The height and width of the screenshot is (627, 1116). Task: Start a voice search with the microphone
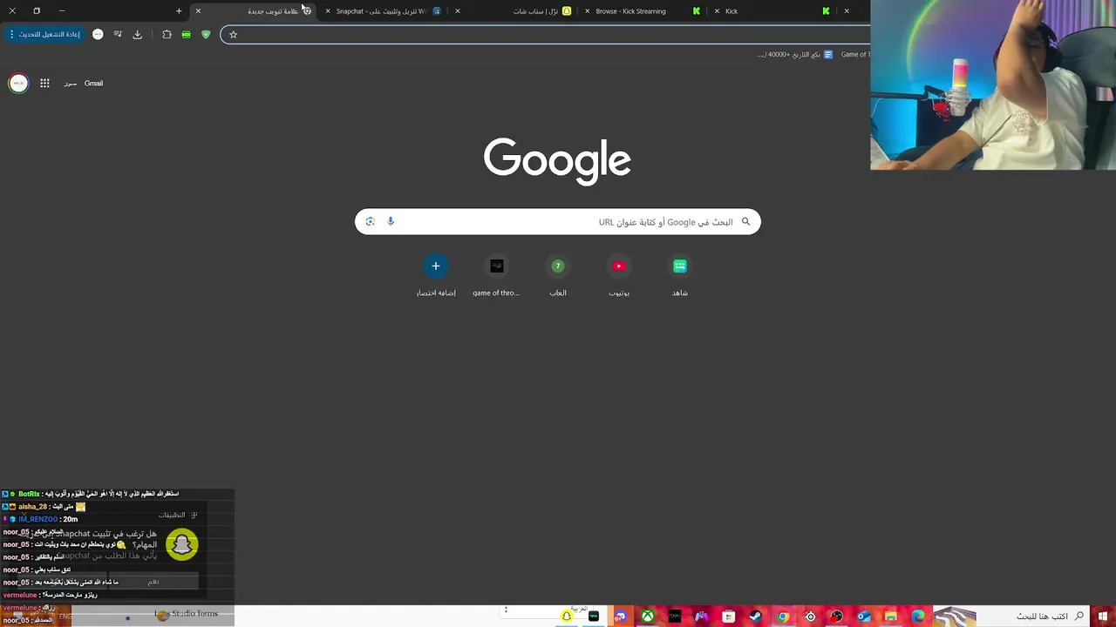(391, 221)
